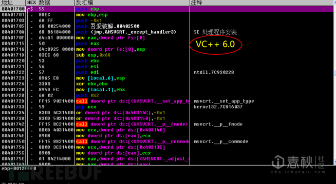Click address 0040172D
The image size is (336, 184).
13,102
